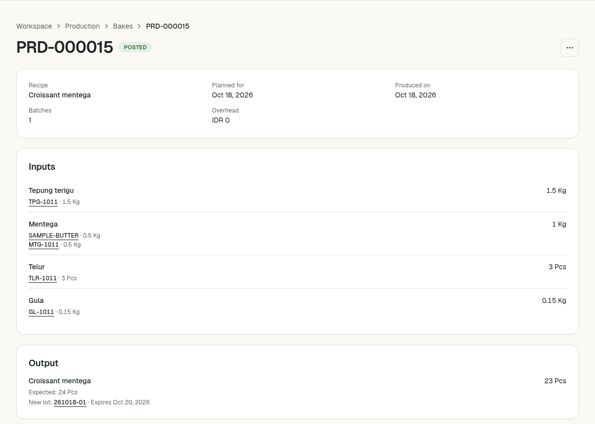Click the Telur total 3 Pcs
Viewport: 595px width, 424px height.
click(557, 267)
